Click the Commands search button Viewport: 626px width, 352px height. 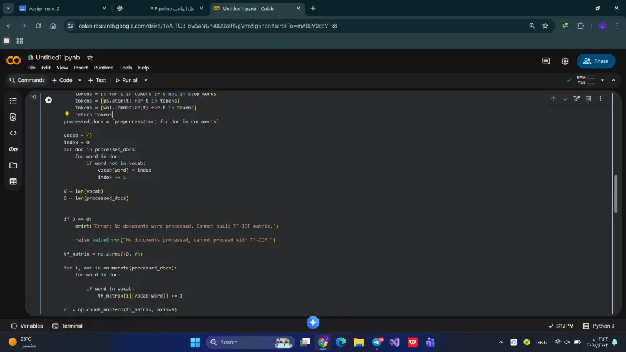(x=27, y=80)
